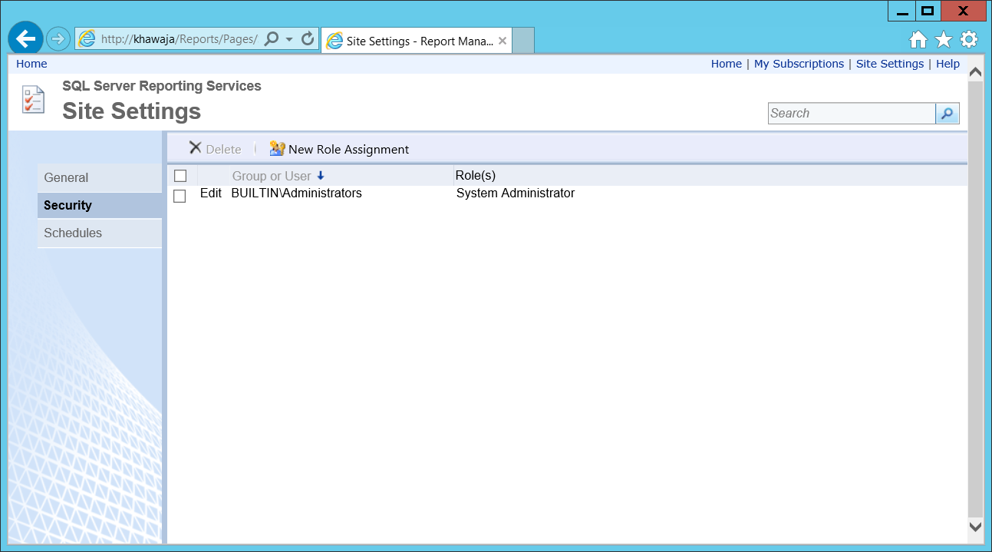Minimize the browser window

click(x=901, y=11)
